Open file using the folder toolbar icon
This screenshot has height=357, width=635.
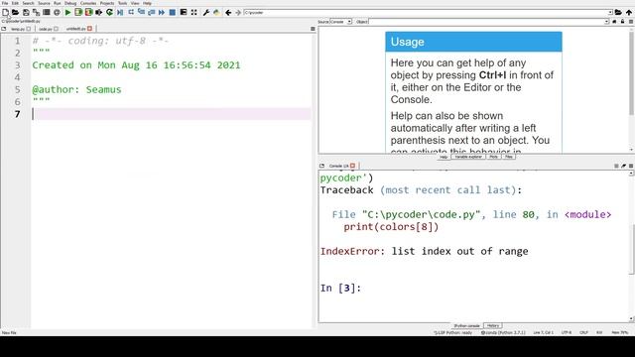pyautogui.click(x=16, y=13)
